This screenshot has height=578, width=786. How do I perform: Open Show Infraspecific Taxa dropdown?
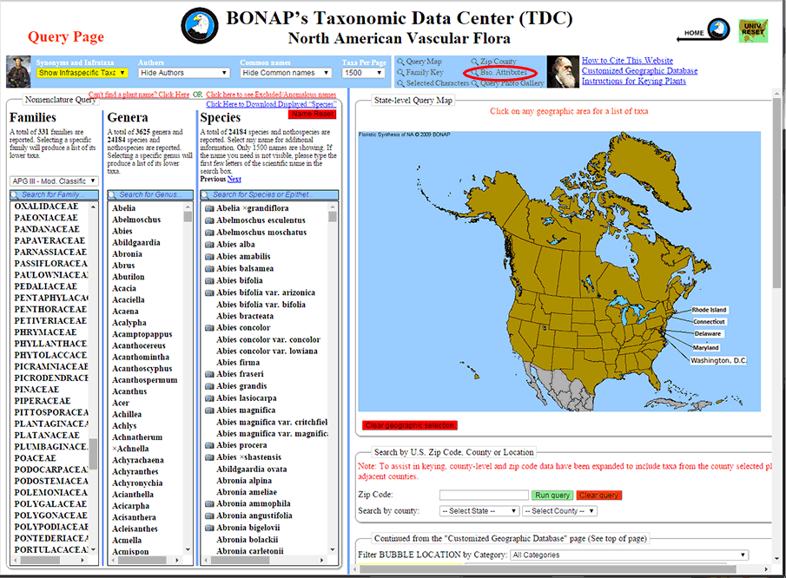click(x=82, y=73)
